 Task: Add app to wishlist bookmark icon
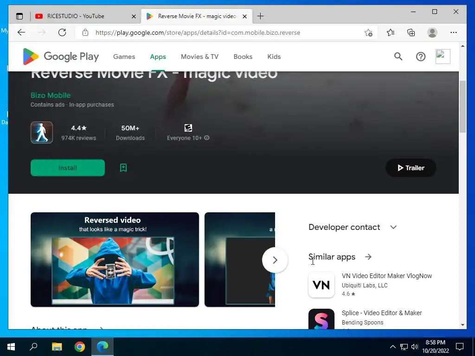123,168
